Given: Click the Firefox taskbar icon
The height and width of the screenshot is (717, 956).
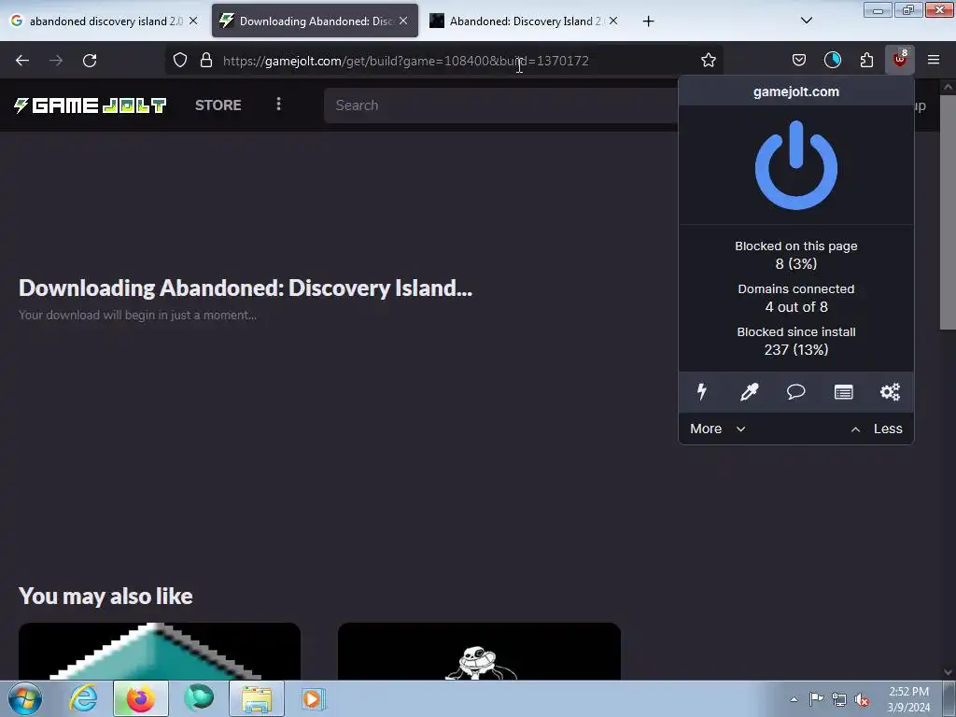Looking at the screenshot, I should 140,698.
